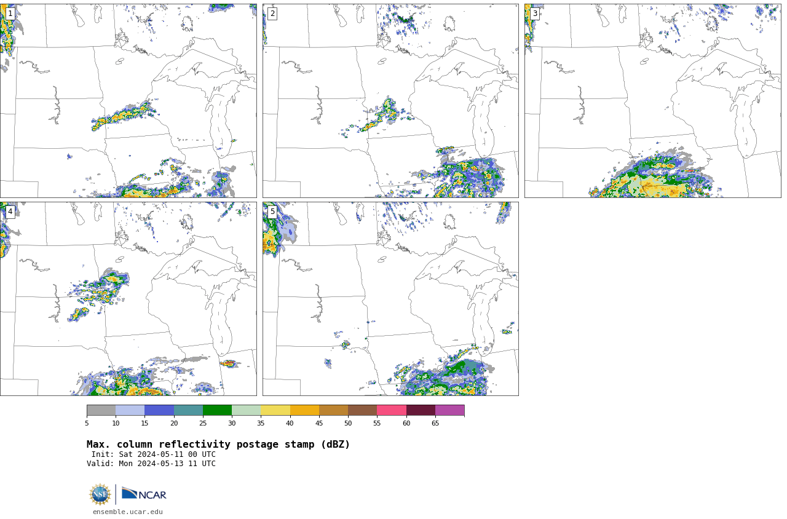Click the colorbar tick label 5
This screenshot has width=787, height=519.
(87, 423)
